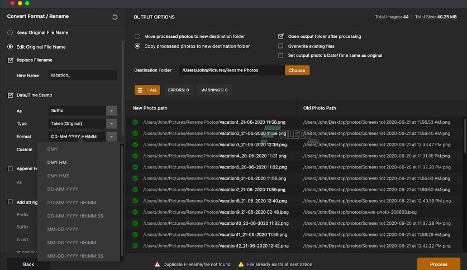467x270 pixels.
Task: Pick MM-DD-YYYY from format list
Action: 63,229
